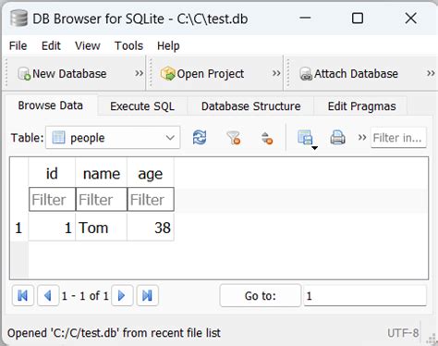Open the Help menu
Viewport: 438px width, 346px height.
point(168,46)
